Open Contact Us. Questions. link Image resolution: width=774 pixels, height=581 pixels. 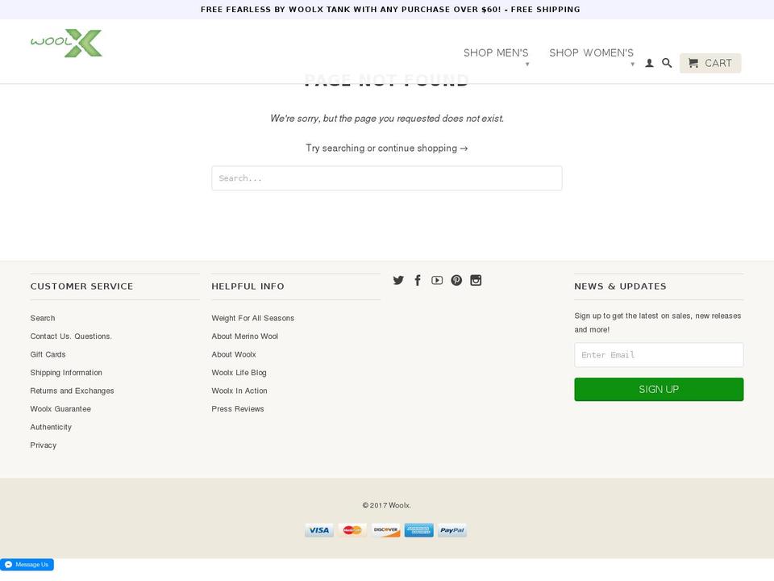71,336
